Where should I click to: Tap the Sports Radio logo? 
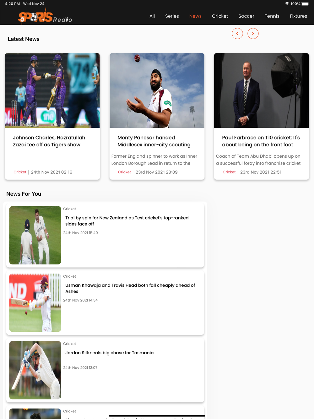coord(45,16)
